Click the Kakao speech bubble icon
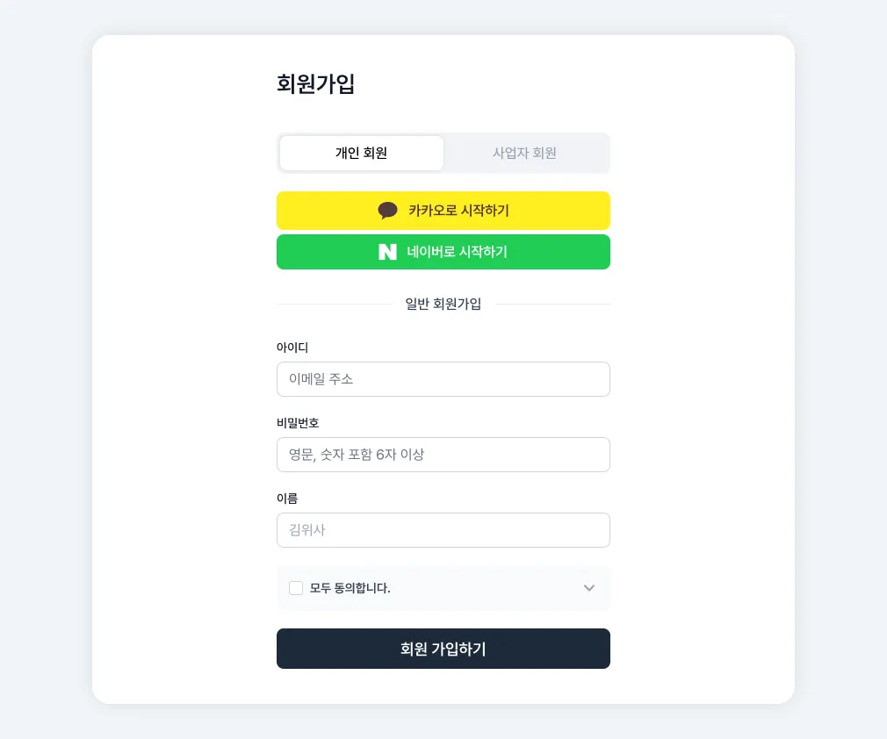Viewport: 887px width, 739px height. (387, 211)
